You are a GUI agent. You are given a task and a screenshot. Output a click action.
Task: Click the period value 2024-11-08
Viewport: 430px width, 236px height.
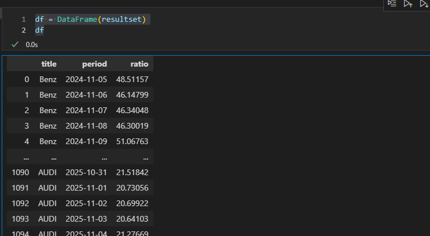(86, 126)
